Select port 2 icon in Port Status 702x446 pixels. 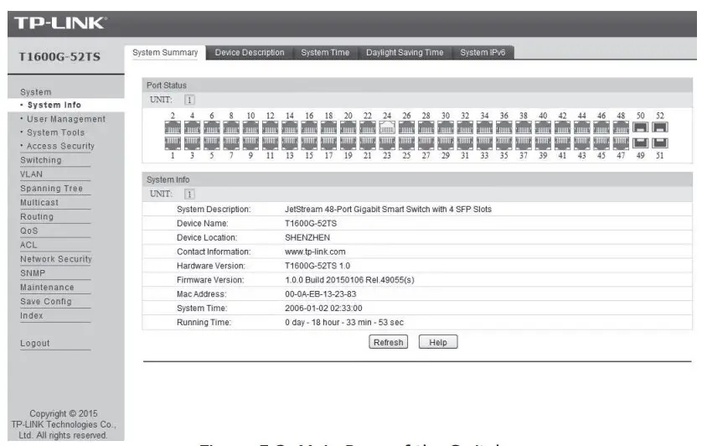173,127
